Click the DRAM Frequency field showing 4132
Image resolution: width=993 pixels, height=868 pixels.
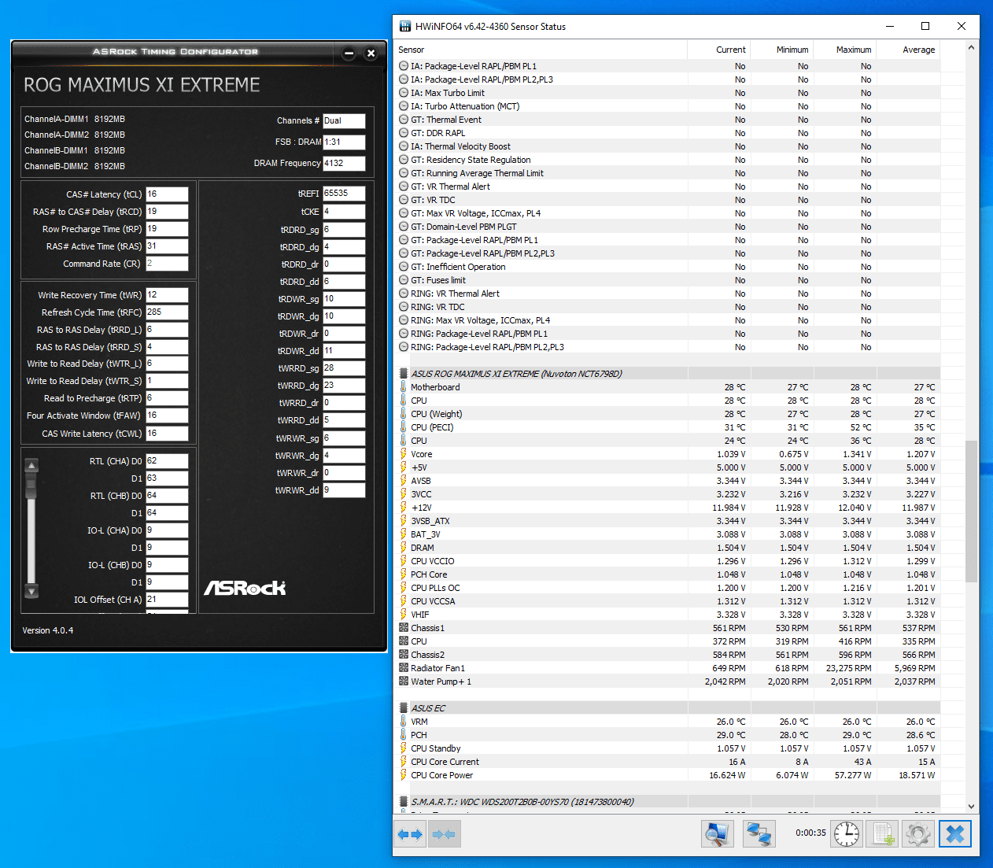(344, 164)
